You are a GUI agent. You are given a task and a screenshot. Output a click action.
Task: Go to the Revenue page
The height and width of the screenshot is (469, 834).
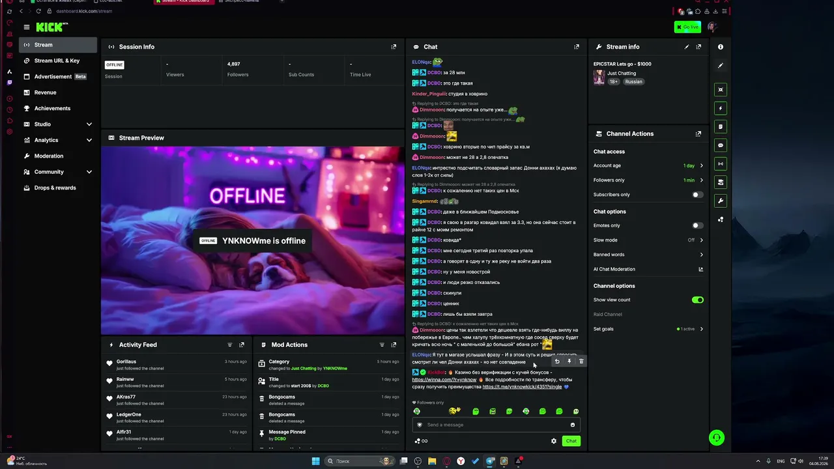[x=57, y=92]
